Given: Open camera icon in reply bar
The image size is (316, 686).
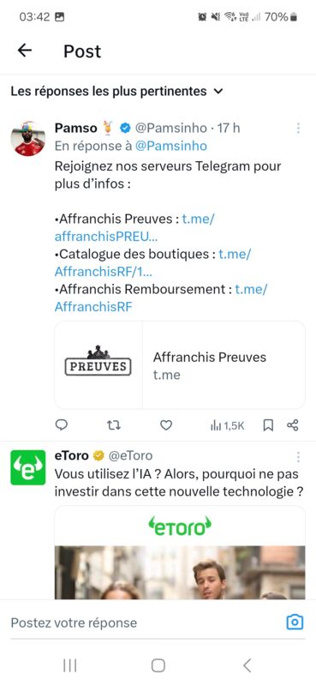Looking at the screenshot, I should click(295, 622).
